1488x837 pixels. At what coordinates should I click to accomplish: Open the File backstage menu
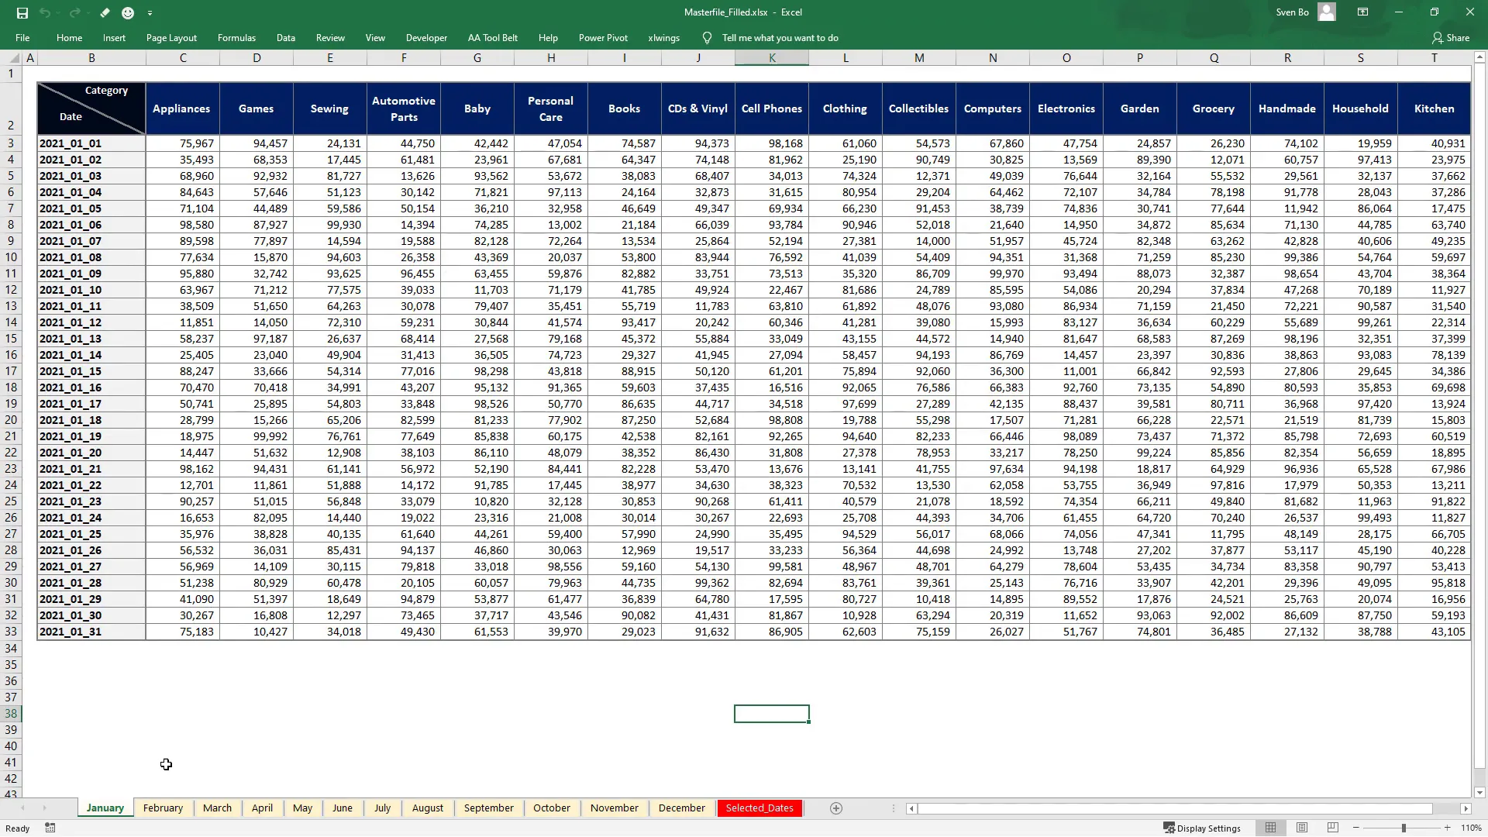(22, 37)
